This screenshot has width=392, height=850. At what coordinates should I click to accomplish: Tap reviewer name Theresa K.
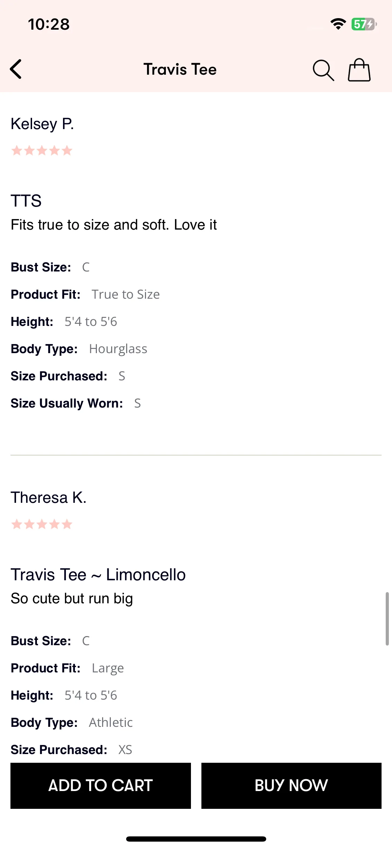[x=48, y=498]
